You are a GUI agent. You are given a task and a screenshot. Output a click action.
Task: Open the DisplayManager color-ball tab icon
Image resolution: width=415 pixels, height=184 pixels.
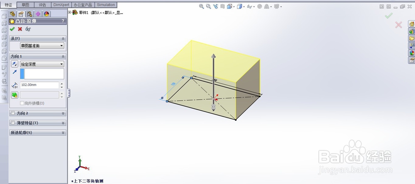(46, 14)
